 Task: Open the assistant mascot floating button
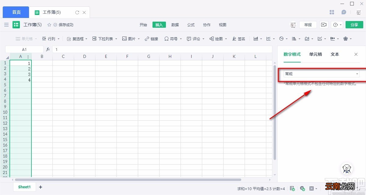coord(346,168)
